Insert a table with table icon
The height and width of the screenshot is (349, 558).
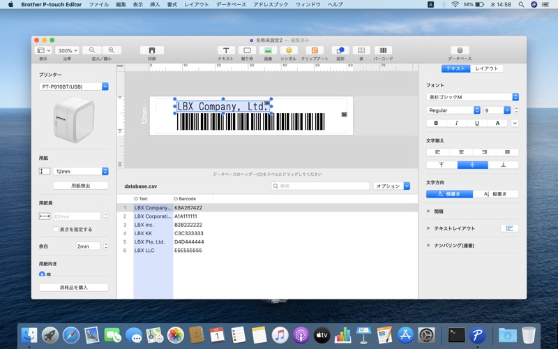[361, 50]
